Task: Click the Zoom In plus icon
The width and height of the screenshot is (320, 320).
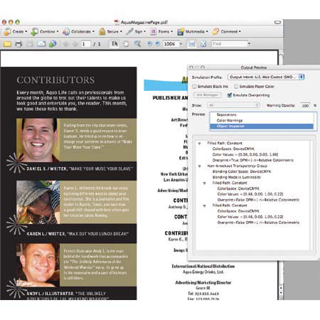Action: (158, 43)
